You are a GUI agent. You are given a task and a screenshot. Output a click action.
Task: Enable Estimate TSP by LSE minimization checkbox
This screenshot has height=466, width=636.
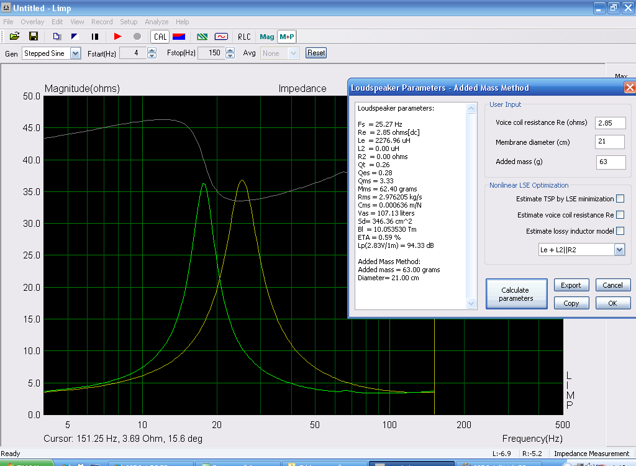(x=620, y=198)
